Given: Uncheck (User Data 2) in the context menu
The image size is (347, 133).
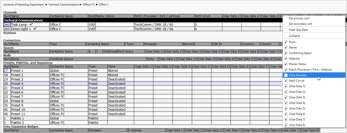Looking at the screenshot, I should point(286,92).
